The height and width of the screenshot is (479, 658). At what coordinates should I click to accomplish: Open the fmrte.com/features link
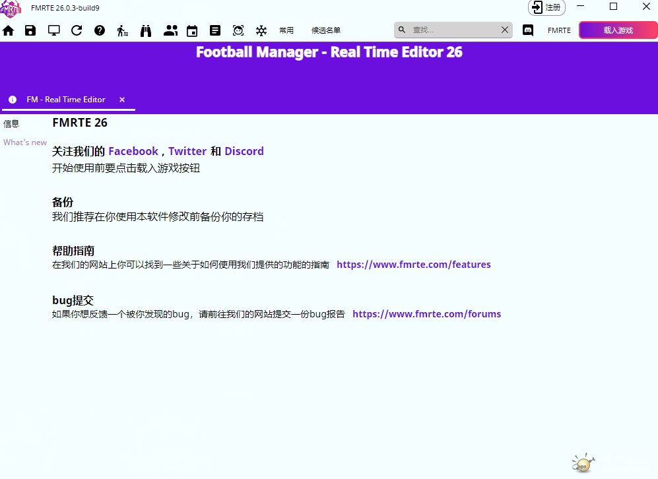[414, 265]
